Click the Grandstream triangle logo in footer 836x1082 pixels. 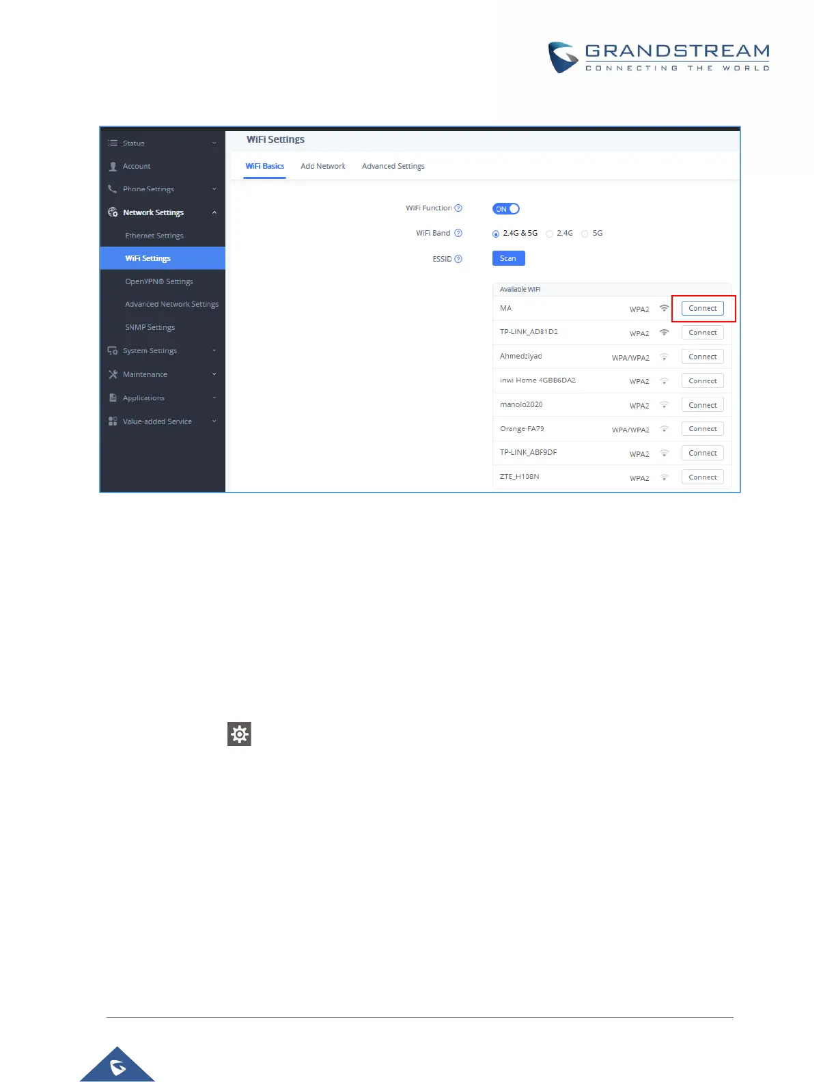point(117,1064)
